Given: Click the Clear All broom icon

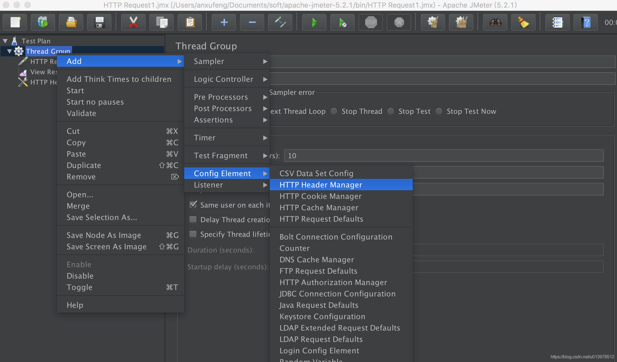Looking at the screenshot, I should (461, 22).
